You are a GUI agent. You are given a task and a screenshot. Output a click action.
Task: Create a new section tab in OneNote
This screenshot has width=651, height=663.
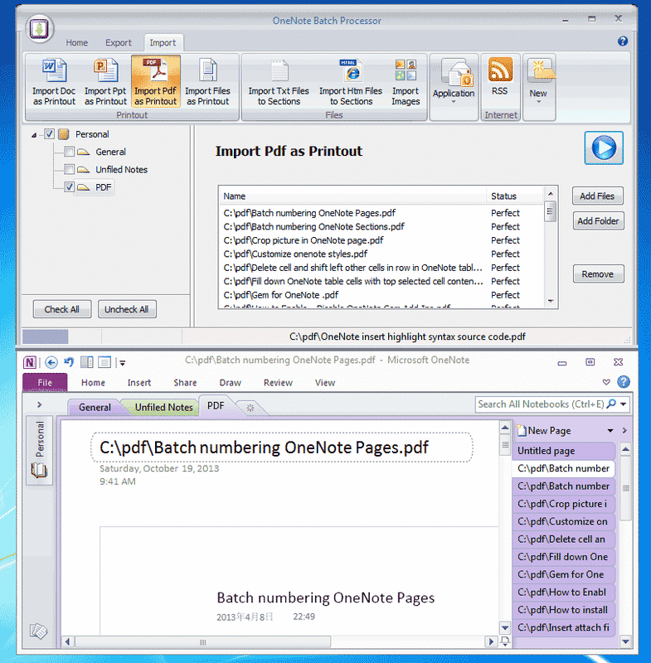click(x=250, y=408)
